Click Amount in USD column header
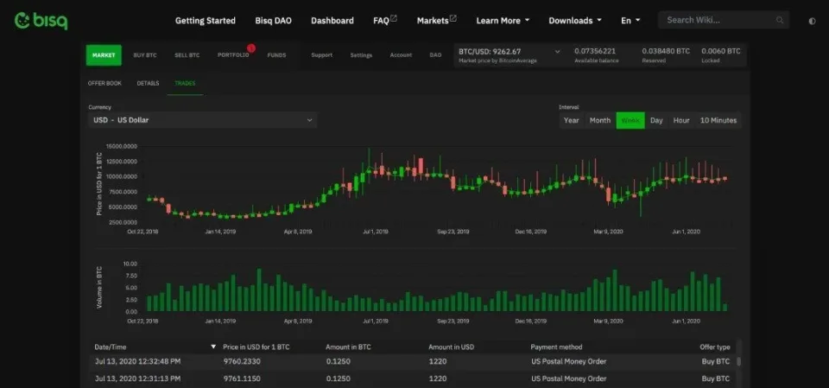829x388 pixels. pyautogui.click(x=452, y=347)
